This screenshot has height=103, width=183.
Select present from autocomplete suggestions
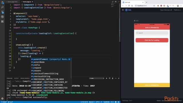(51, 71)
